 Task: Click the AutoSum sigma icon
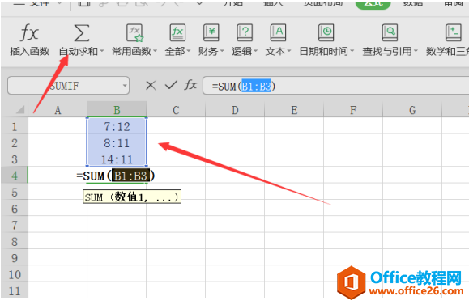81,32
